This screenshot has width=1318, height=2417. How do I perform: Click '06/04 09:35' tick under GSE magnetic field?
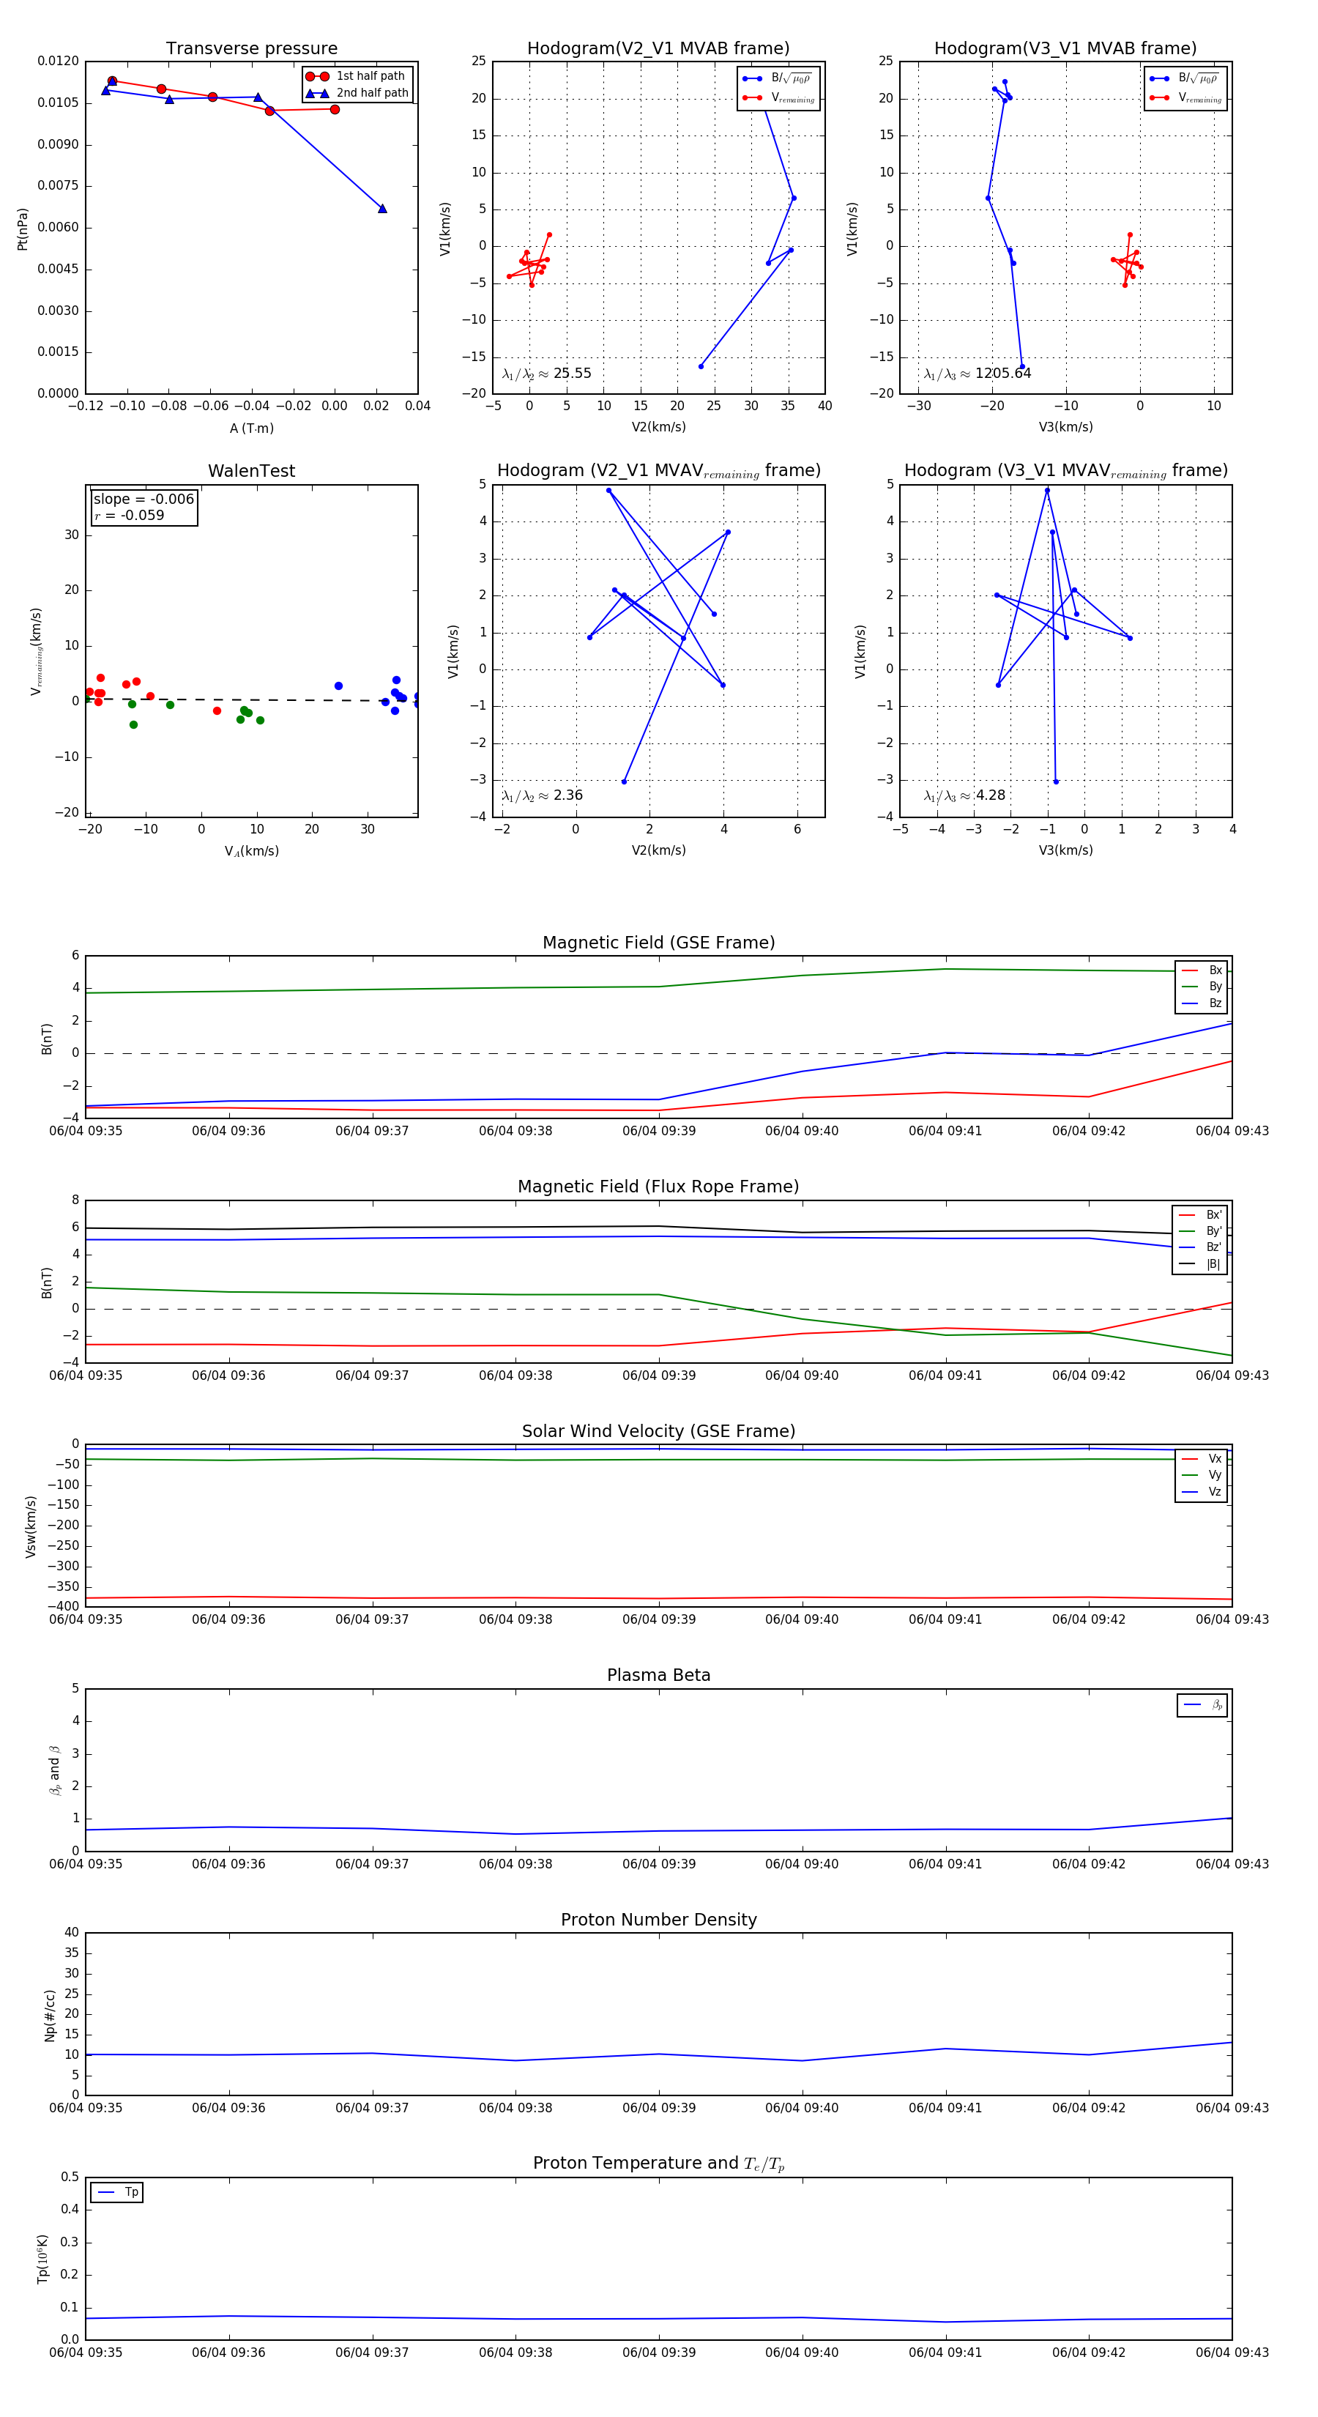click(86, 1131)
